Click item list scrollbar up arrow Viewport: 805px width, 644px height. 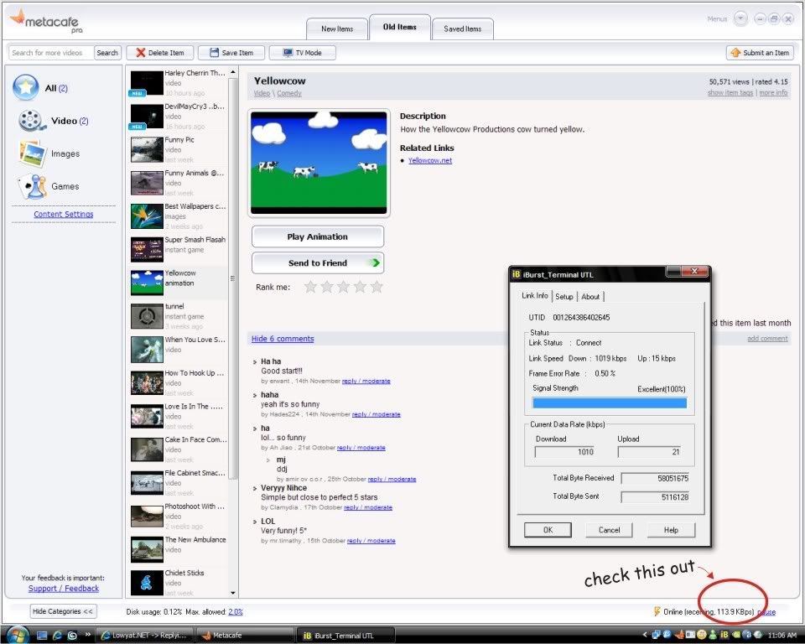tap(233, 72)
